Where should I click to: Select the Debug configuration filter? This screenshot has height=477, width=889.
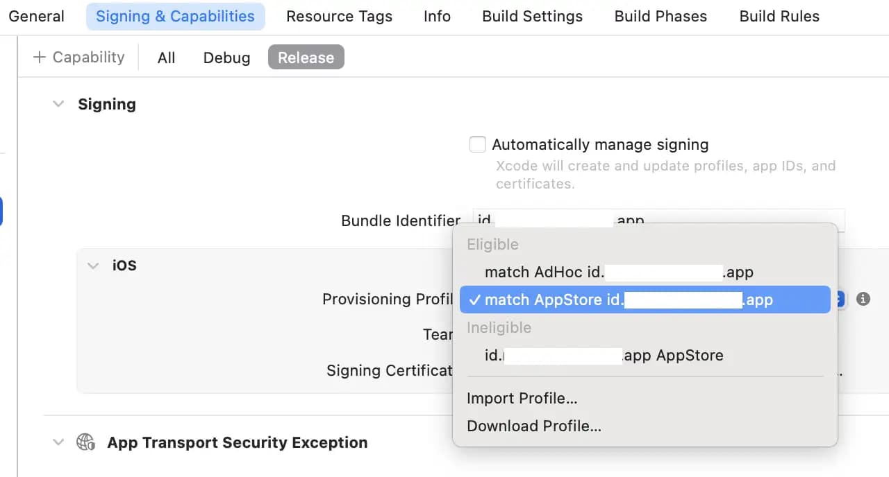click(226, 58)
